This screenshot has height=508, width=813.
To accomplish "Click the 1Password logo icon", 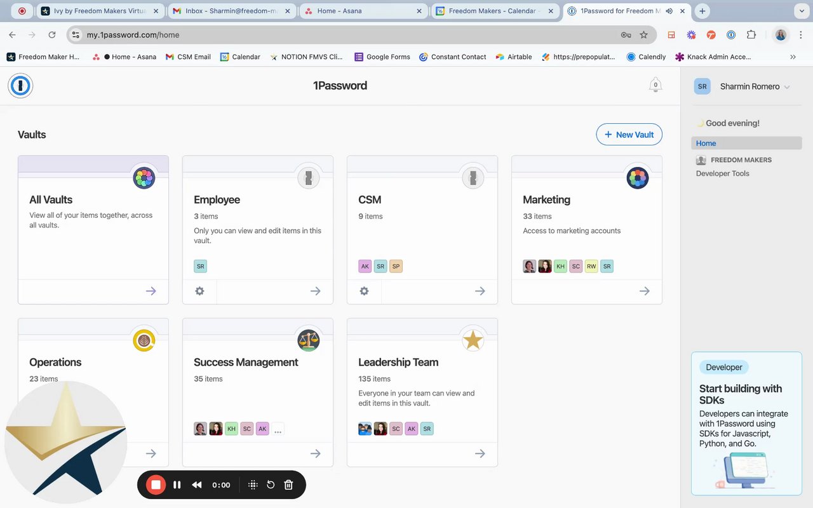I will (20, 86).
